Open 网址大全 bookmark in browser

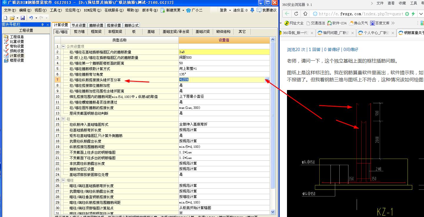click(294, 23)
